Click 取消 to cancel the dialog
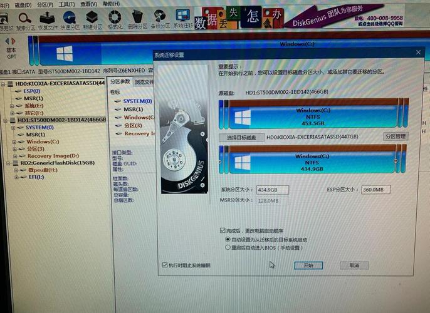Image resolution: width=430 pixels, height=313 pixels. [x=354, y=265]
